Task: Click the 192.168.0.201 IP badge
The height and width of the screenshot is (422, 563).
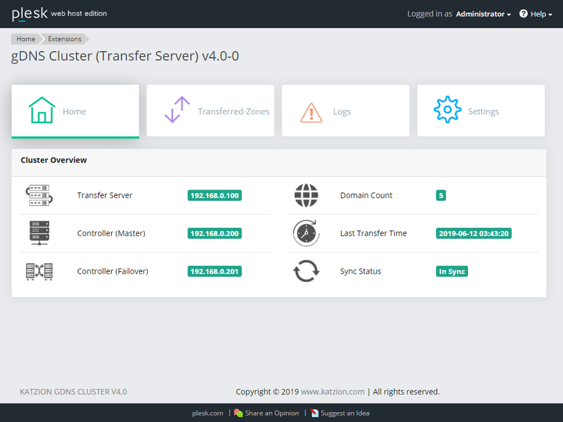Action: [x=214, y=271]
